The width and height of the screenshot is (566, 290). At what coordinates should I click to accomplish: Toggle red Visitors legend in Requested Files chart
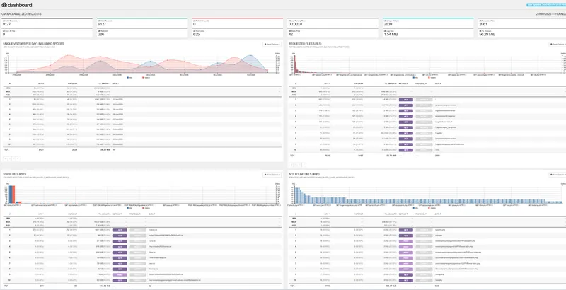(432, 77)
